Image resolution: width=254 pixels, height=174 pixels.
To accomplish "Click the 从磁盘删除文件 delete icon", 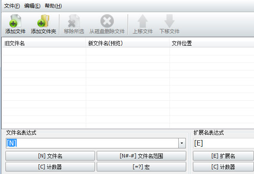I will 107,21.
